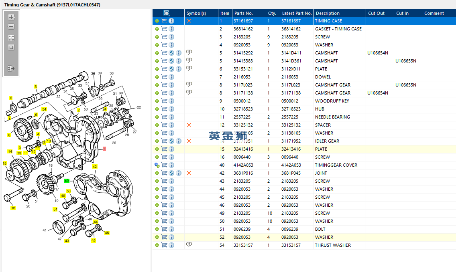Select CAMSHAFT GEAR description for 31171138
The height and width of the screenshot is (272, 456).
point(333,93)
